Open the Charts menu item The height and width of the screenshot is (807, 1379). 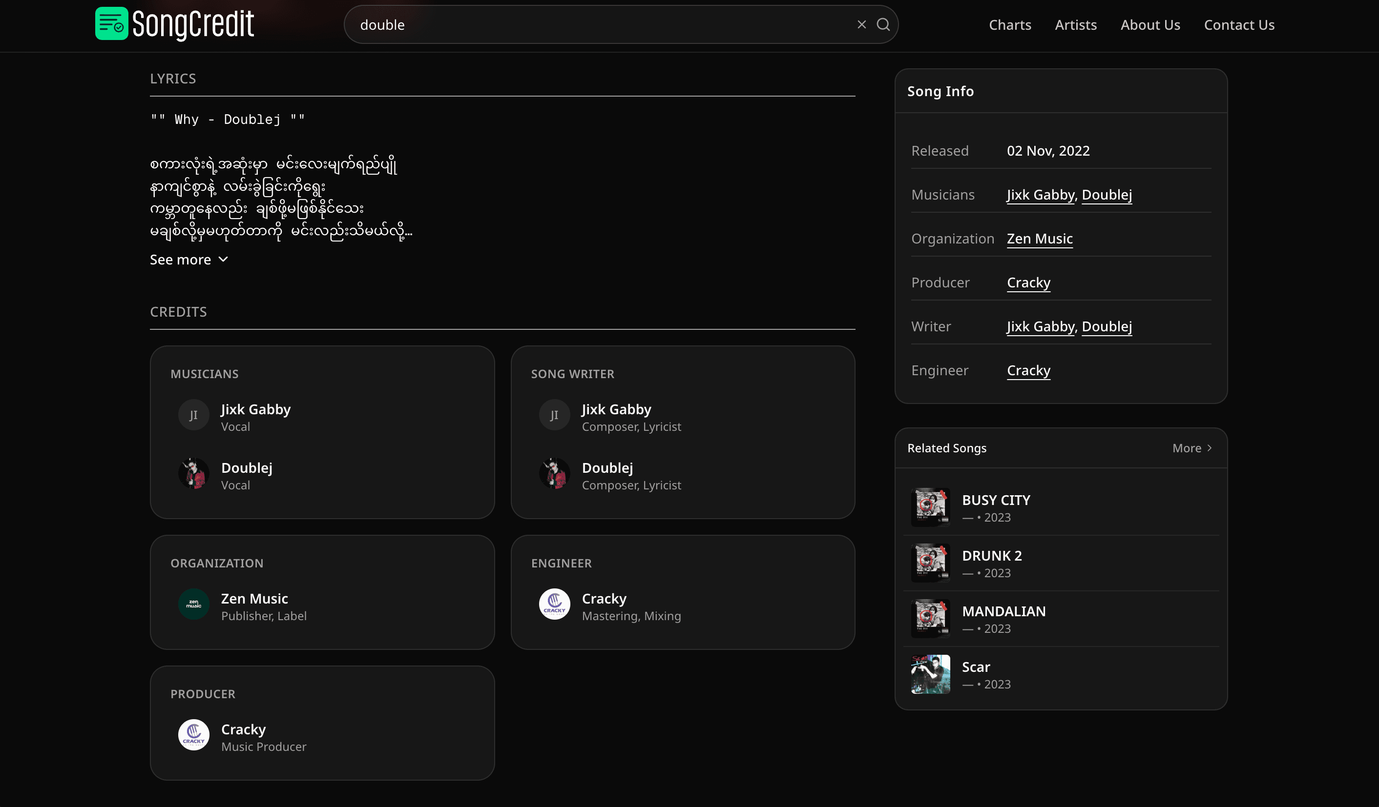1010,24
